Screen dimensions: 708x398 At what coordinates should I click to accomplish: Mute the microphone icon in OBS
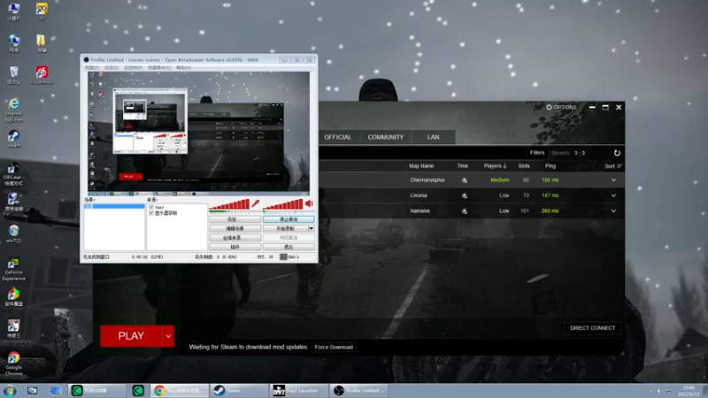click(x=256, y=203)
